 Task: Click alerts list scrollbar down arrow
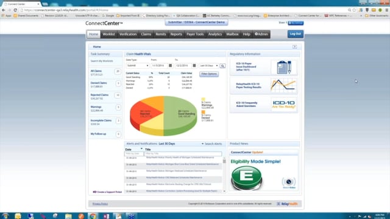(x=224, y=191)
